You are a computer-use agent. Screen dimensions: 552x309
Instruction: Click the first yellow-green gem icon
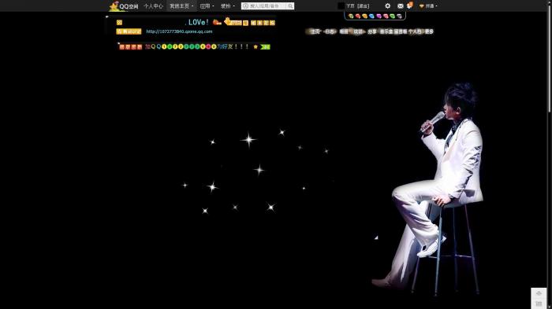tap(351, 17)
